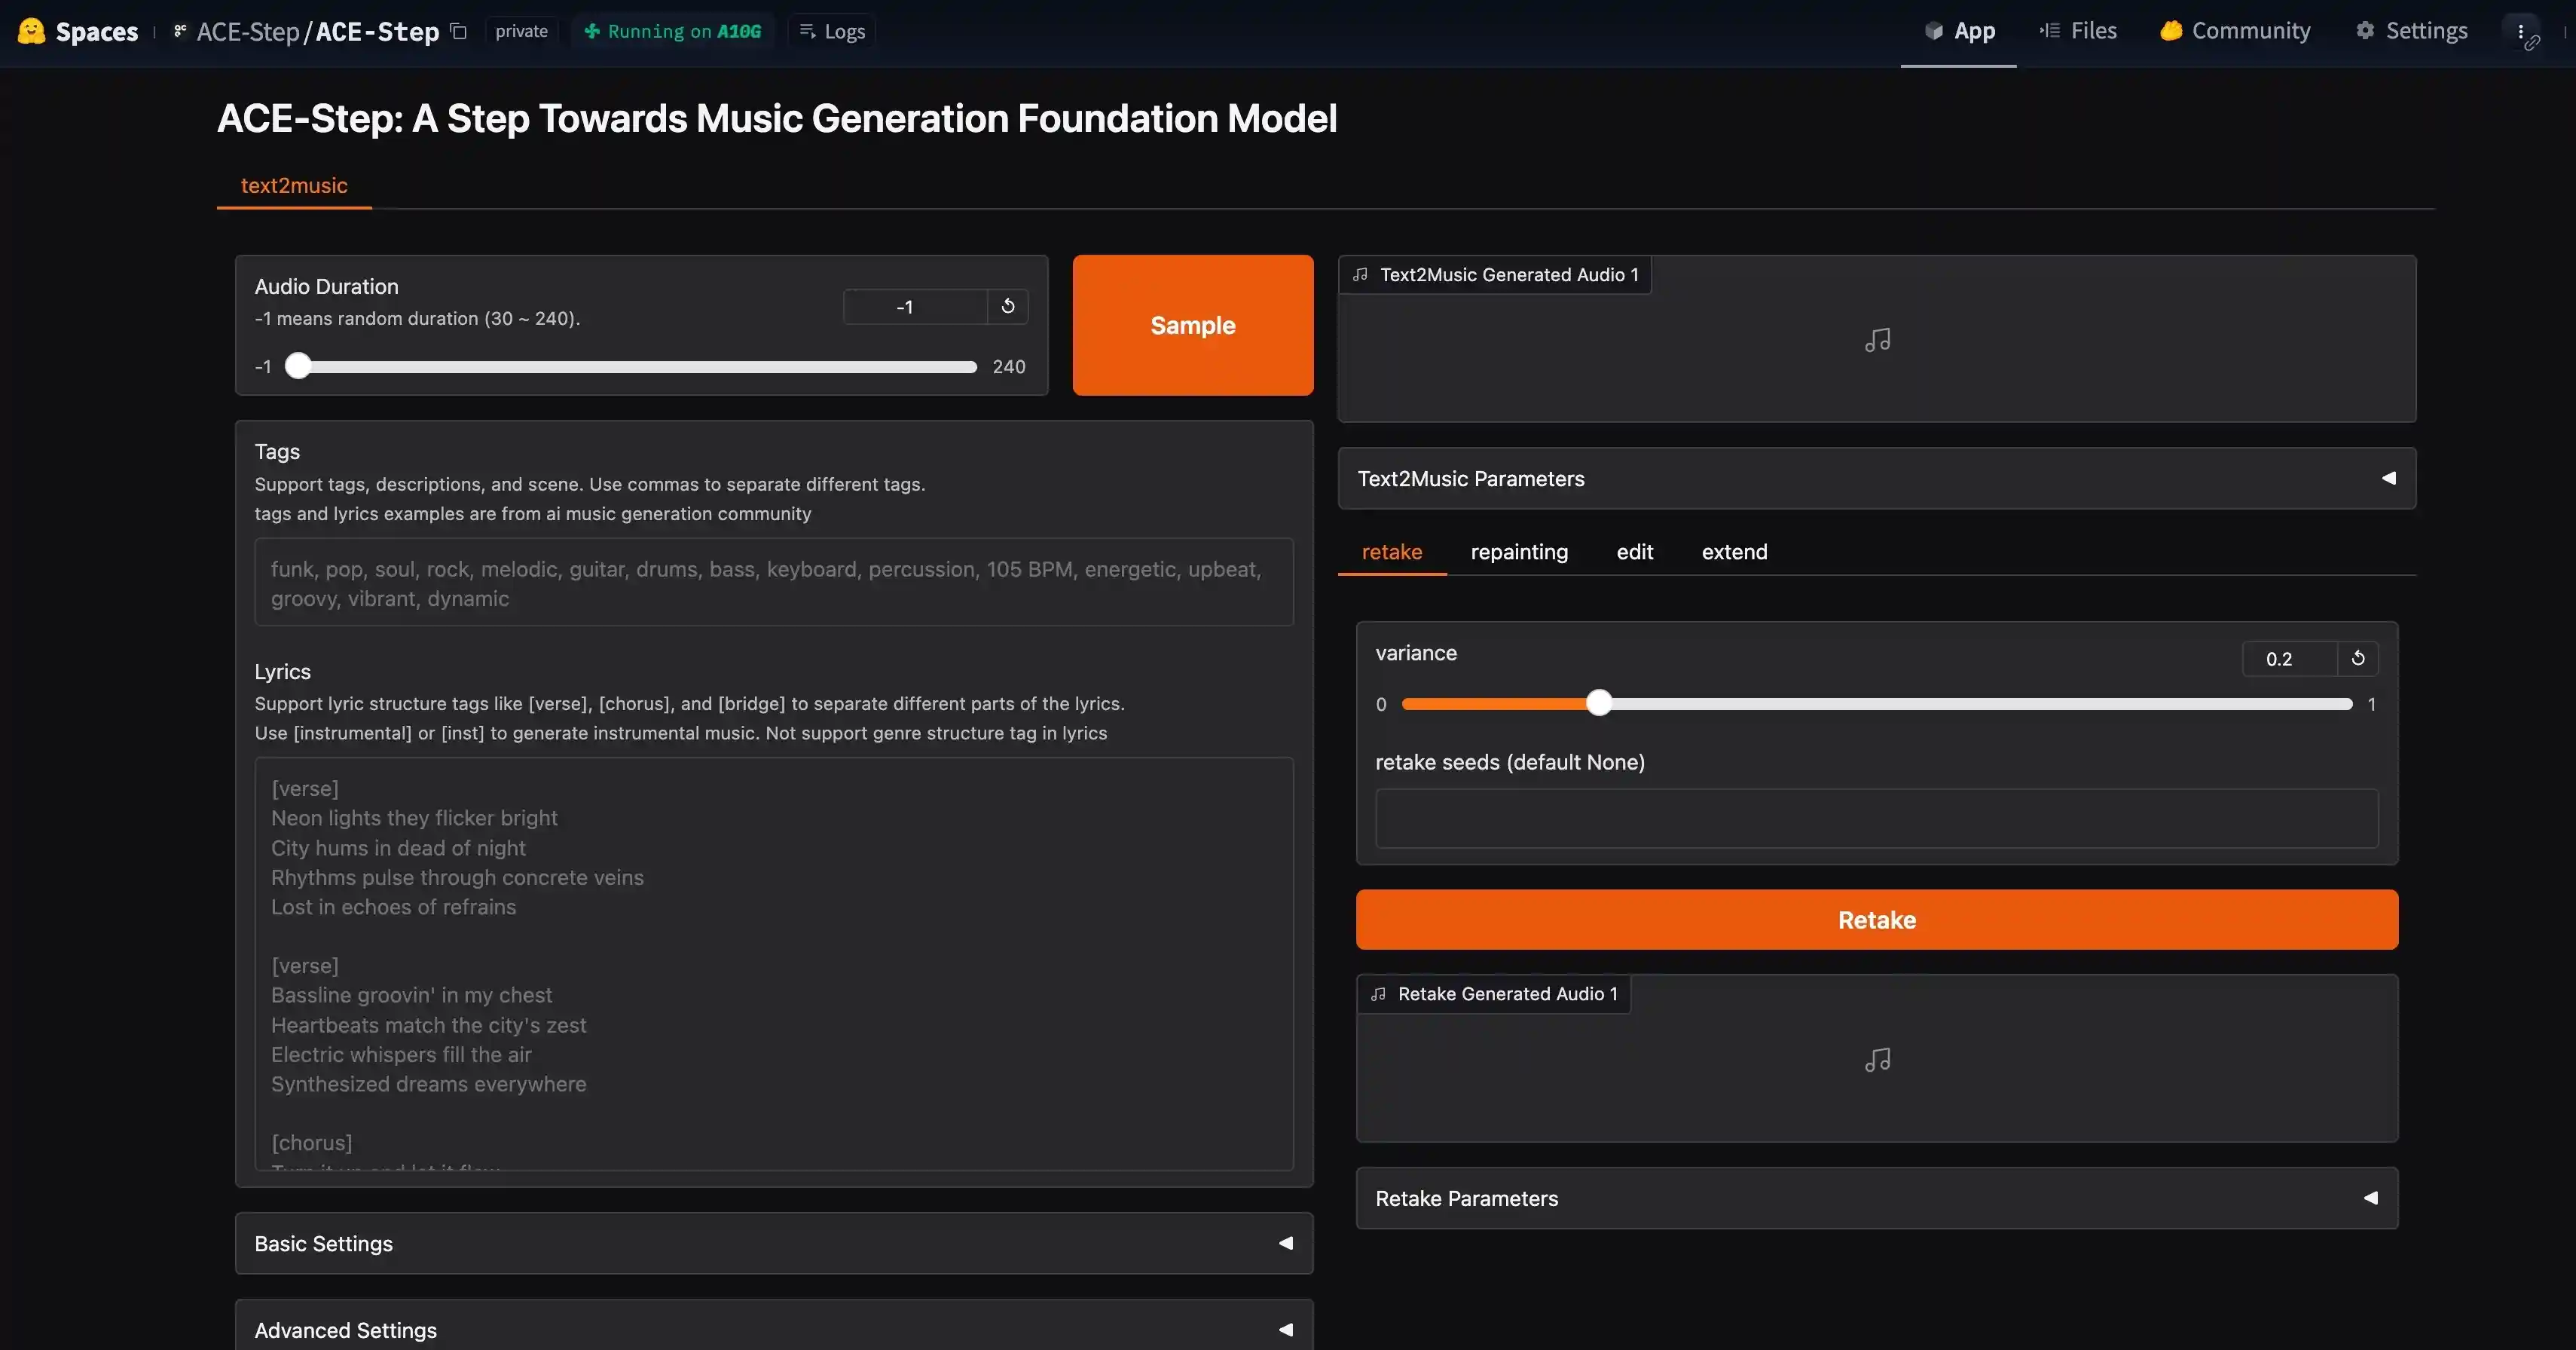Click the Running on A10G status indicator
Image resolution: width=2576 pixels, height=1350 pixels.
(672, 31)
